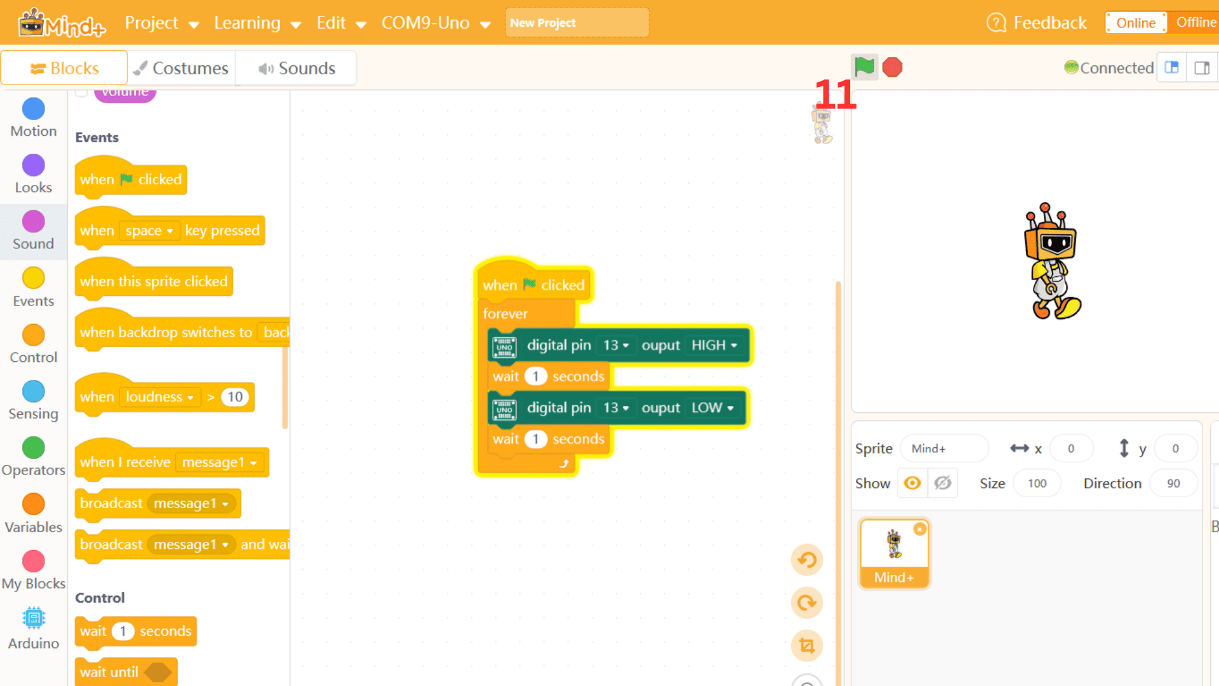This screenshot has width=1219, height=686.
Task: Select the Mind+ sprite thumbnail
Action: (x=894, y=551)
